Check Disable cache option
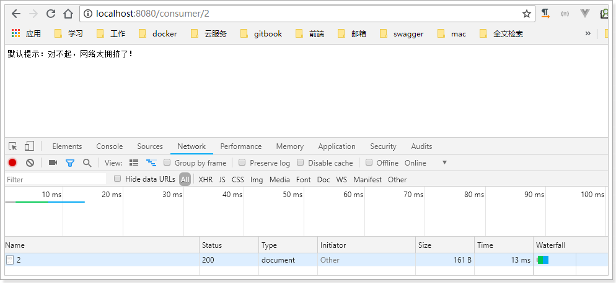Viewport: 616px width, 283px height. tap(301, 163)
